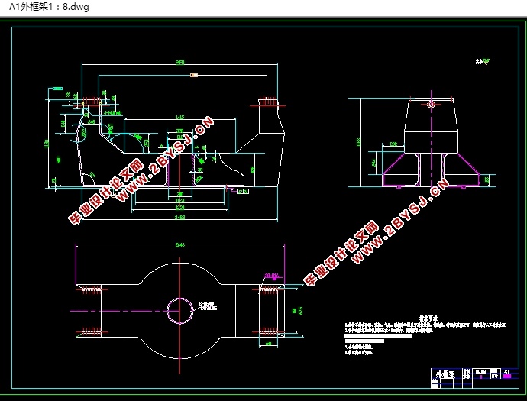The image size is (527, 401).
Task: Select the 外框架 title block cell
Action: coord(446,374)
